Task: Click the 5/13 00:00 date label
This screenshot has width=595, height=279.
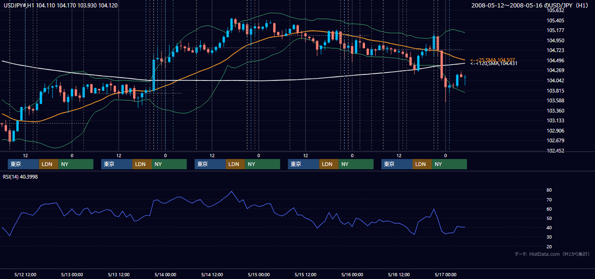Action: (x=72, y=274)
